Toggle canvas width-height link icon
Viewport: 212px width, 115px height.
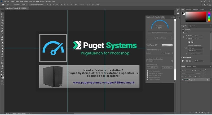coord(183,37)
